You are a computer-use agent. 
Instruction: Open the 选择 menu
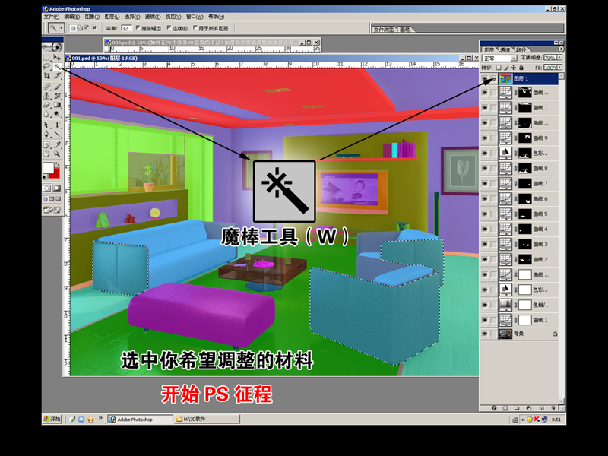pyautogui.click(x=131, y=17)
